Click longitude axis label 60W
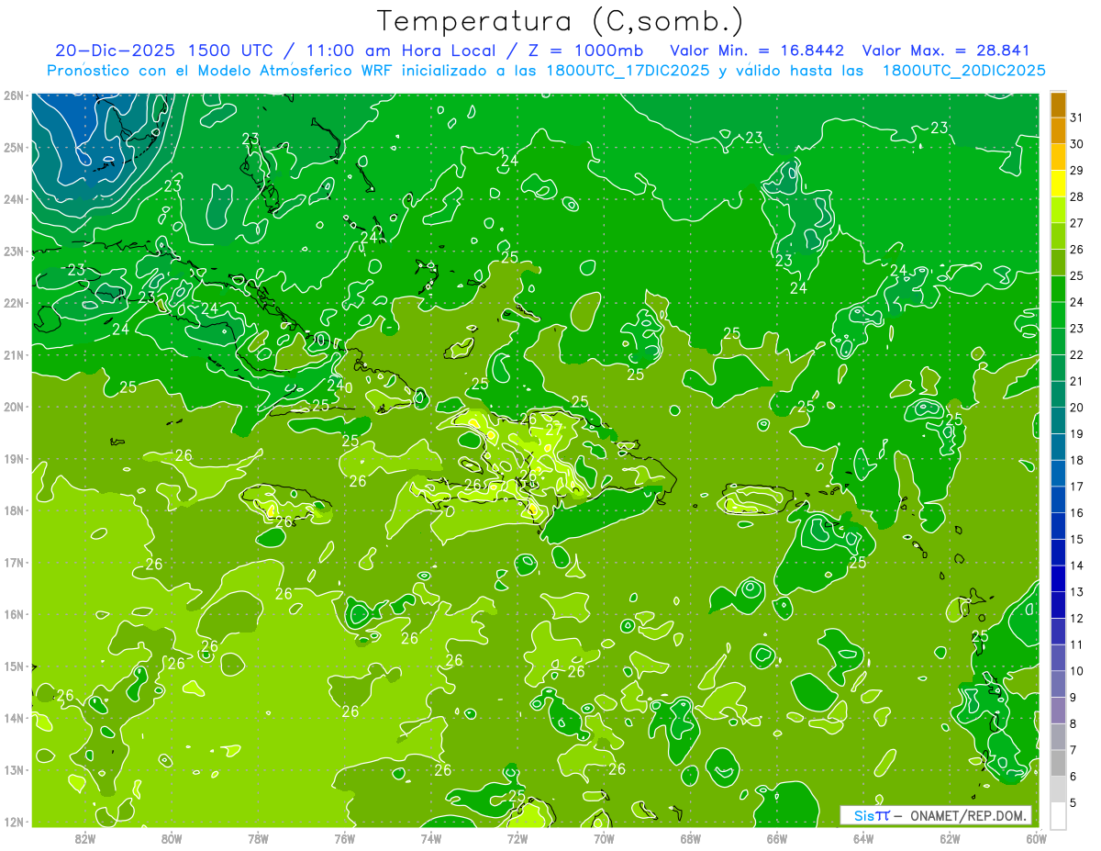Viewport: 1101px width, 851px height. click(1036, 839)
